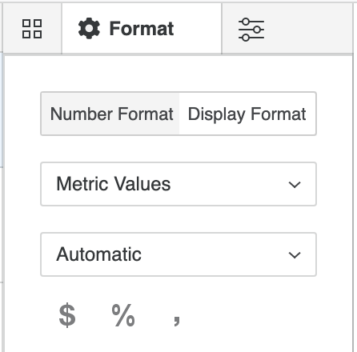Viewport: 357px width, 352px height.
Task: Click the Automatic text in the dropdown
Action: tap(98, 254)
